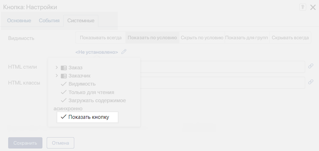This screenshot has width=319, height=151.
Task: Click the Заказ folder icon
Action: 64,68
